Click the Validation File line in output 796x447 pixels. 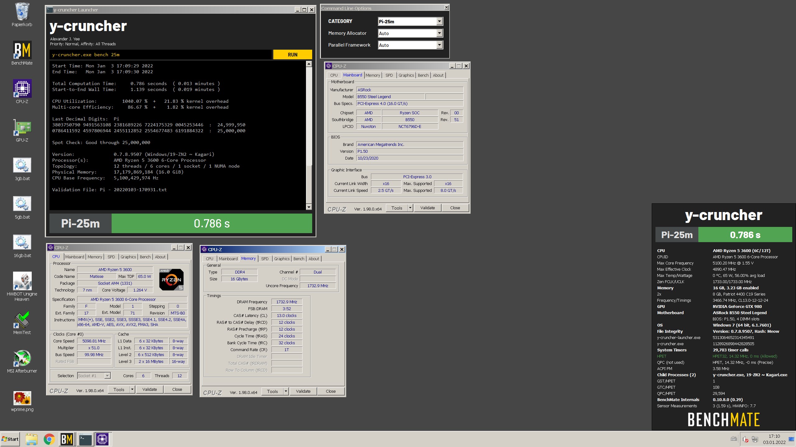click(109, 190)
